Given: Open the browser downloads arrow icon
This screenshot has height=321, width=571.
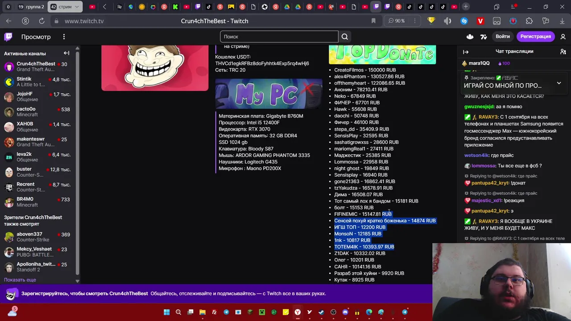Looking at the screenshot, I should 562,21.
